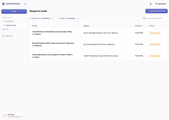
Task: Open Анна Василівна центр догляду «Нова» row
Action: tap(98, 33)
